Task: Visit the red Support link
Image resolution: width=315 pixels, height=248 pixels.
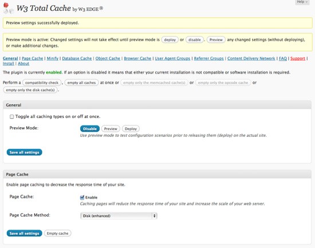Action: [297, 58]
